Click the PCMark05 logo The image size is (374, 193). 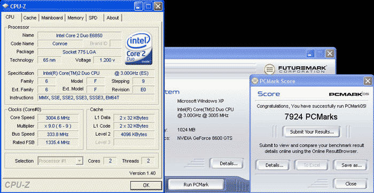coord(349,94)
